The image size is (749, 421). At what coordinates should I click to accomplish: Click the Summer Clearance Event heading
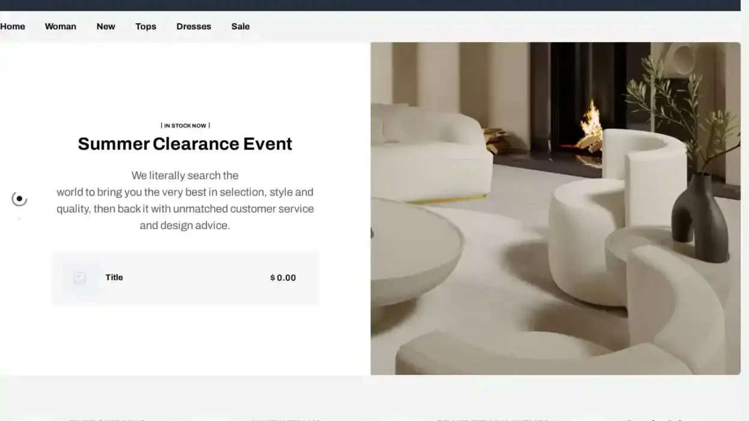(x=185, y=144)
